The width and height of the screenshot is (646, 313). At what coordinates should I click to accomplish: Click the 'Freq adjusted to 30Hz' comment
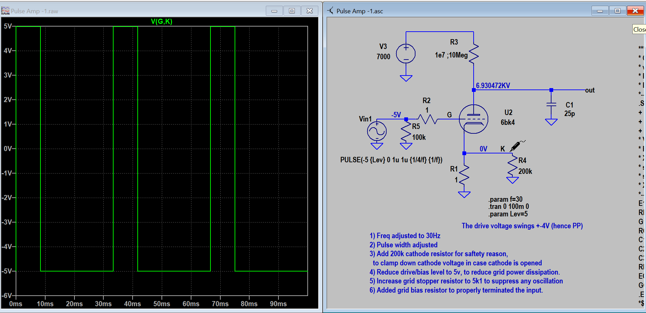(x=405, y=236)
